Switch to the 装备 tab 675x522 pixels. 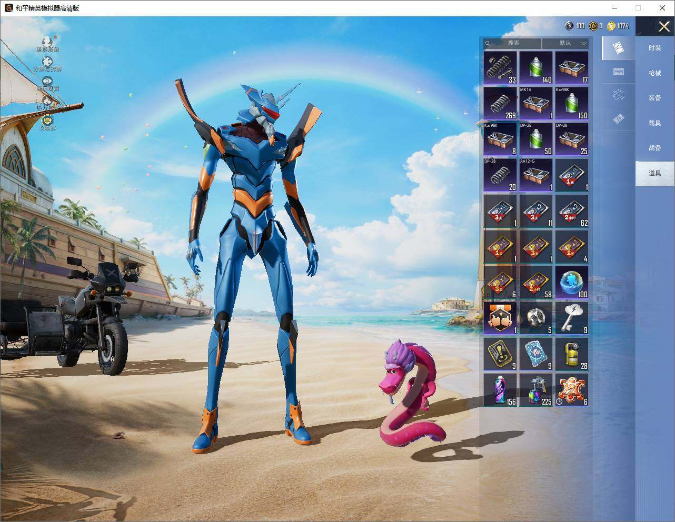click(655, 98)
